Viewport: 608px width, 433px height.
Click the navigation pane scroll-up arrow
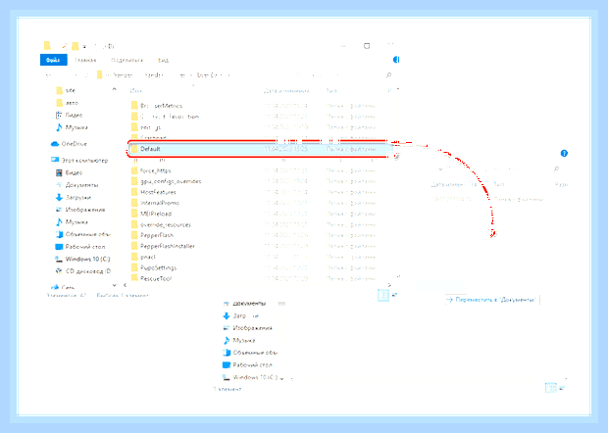(115, 89)
